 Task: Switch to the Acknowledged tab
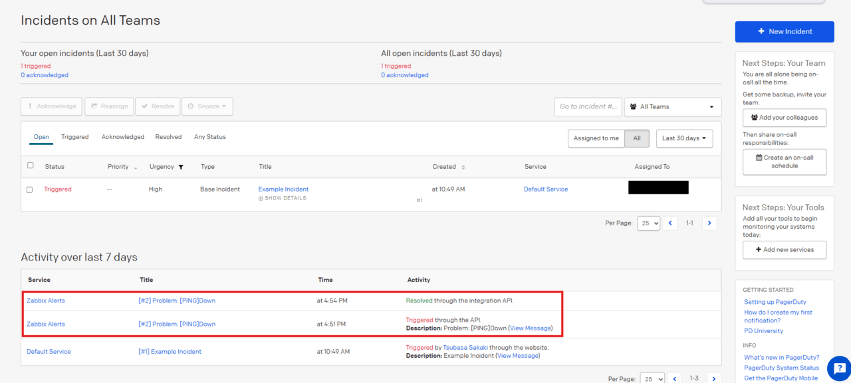click(122, 137)
